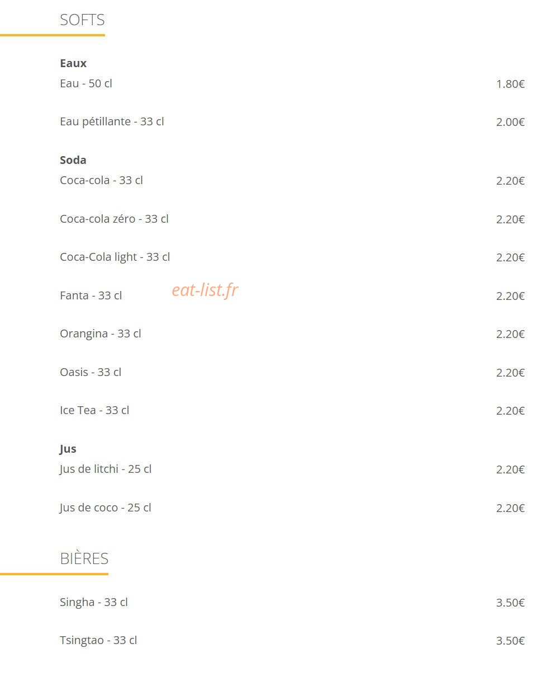Image resolution: width=542 pixels, height=681 pixels.
Task: Click the 1.80€ price for Eau
Action: click(x=510, y=84)
